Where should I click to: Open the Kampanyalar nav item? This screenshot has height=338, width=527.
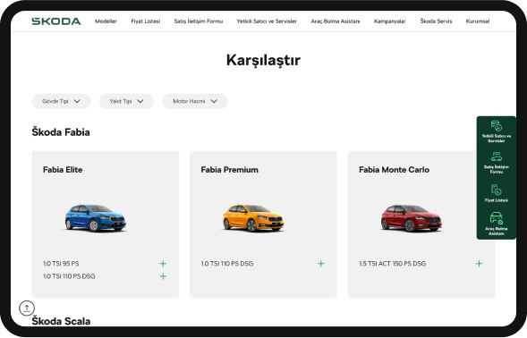click(390, 21)
